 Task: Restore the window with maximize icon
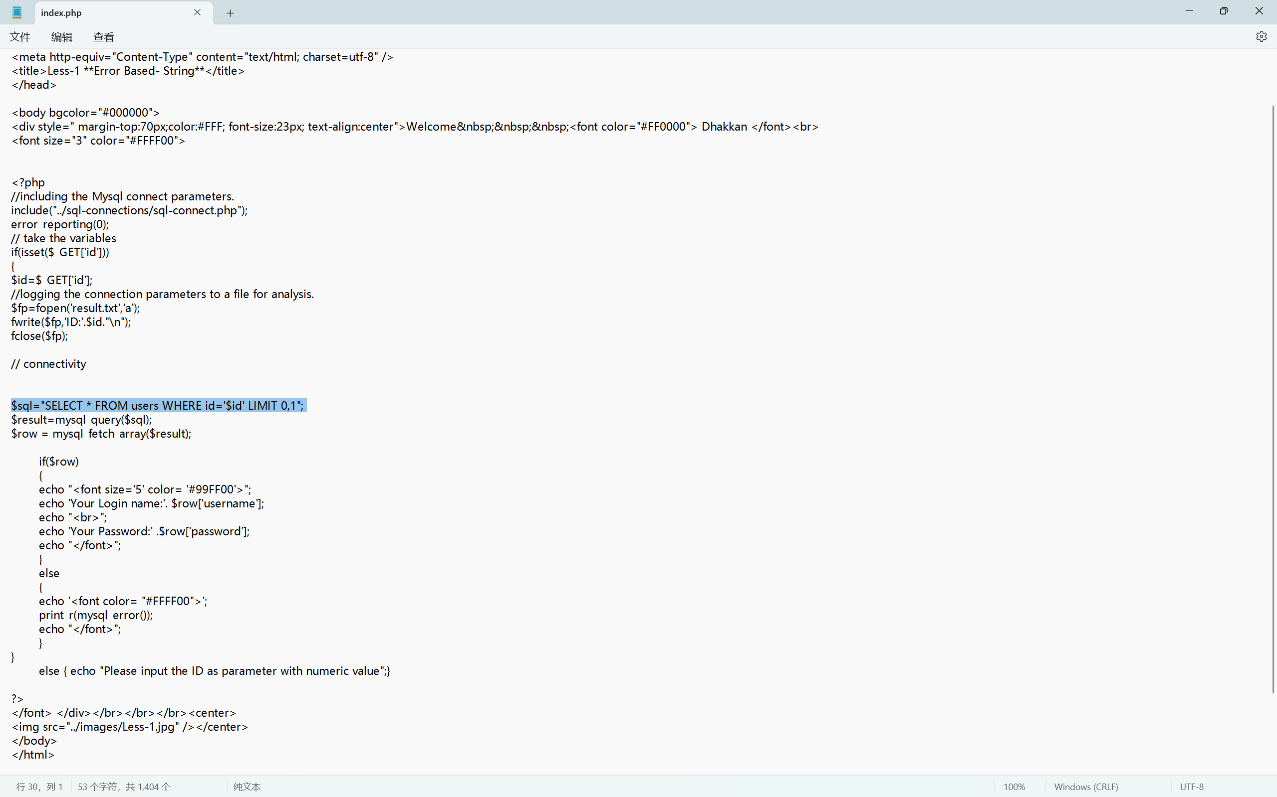click(x=1224, y=11)
